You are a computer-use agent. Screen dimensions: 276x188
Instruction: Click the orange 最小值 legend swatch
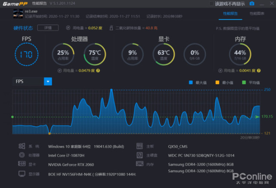[217, 82]
